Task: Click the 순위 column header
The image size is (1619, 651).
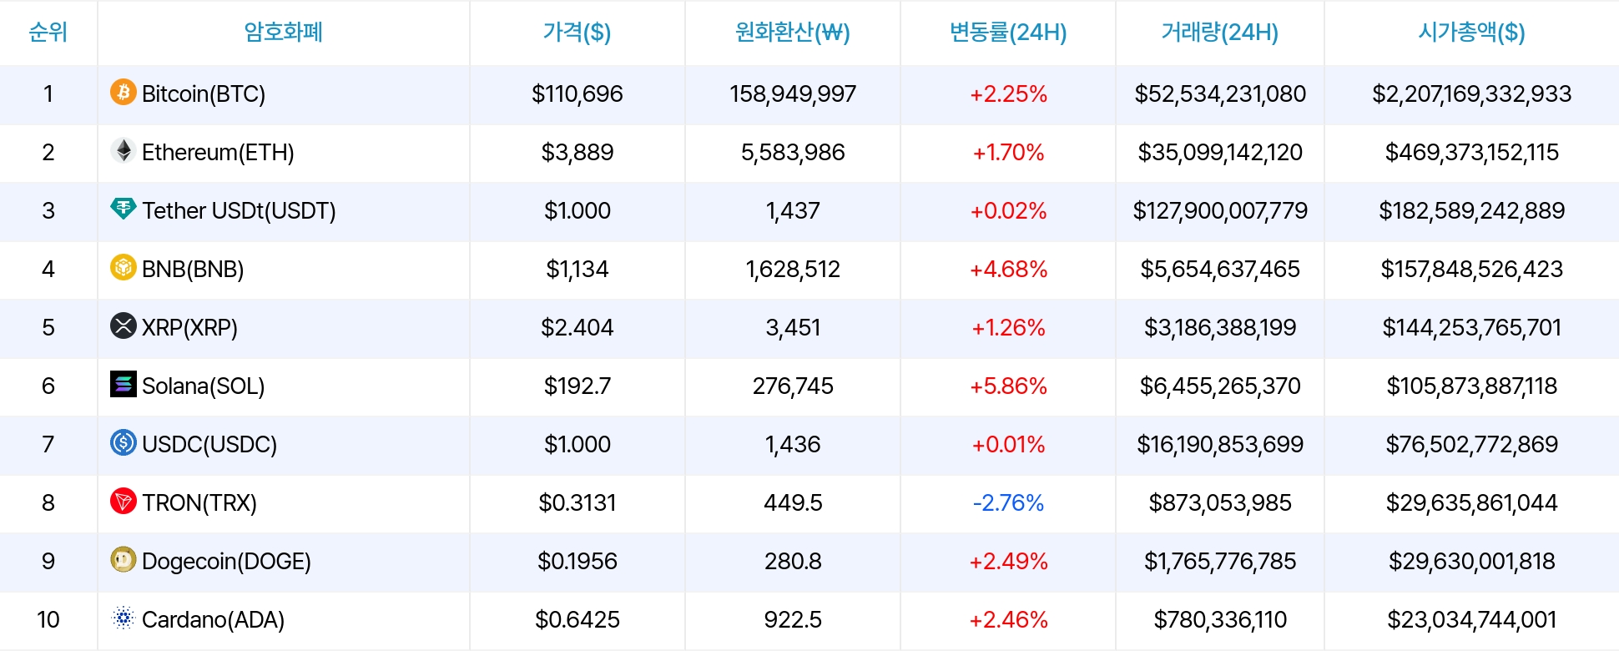Action: click(x=48, y=33)
